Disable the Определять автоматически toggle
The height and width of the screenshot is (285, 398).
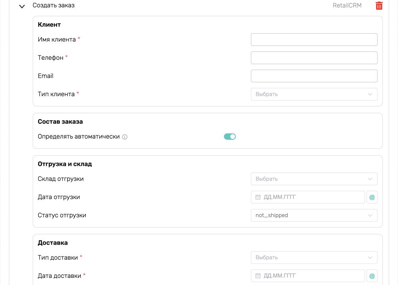(x=230, y=137)
